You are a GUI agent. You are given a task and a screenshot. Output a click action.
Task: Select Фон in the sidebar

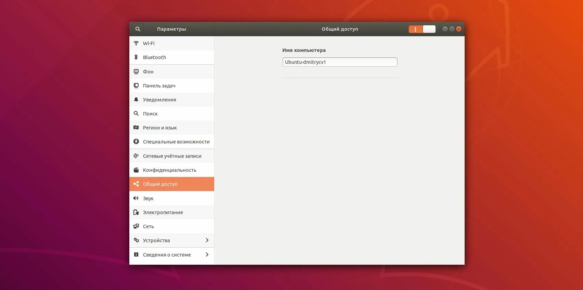click(172, 72)
